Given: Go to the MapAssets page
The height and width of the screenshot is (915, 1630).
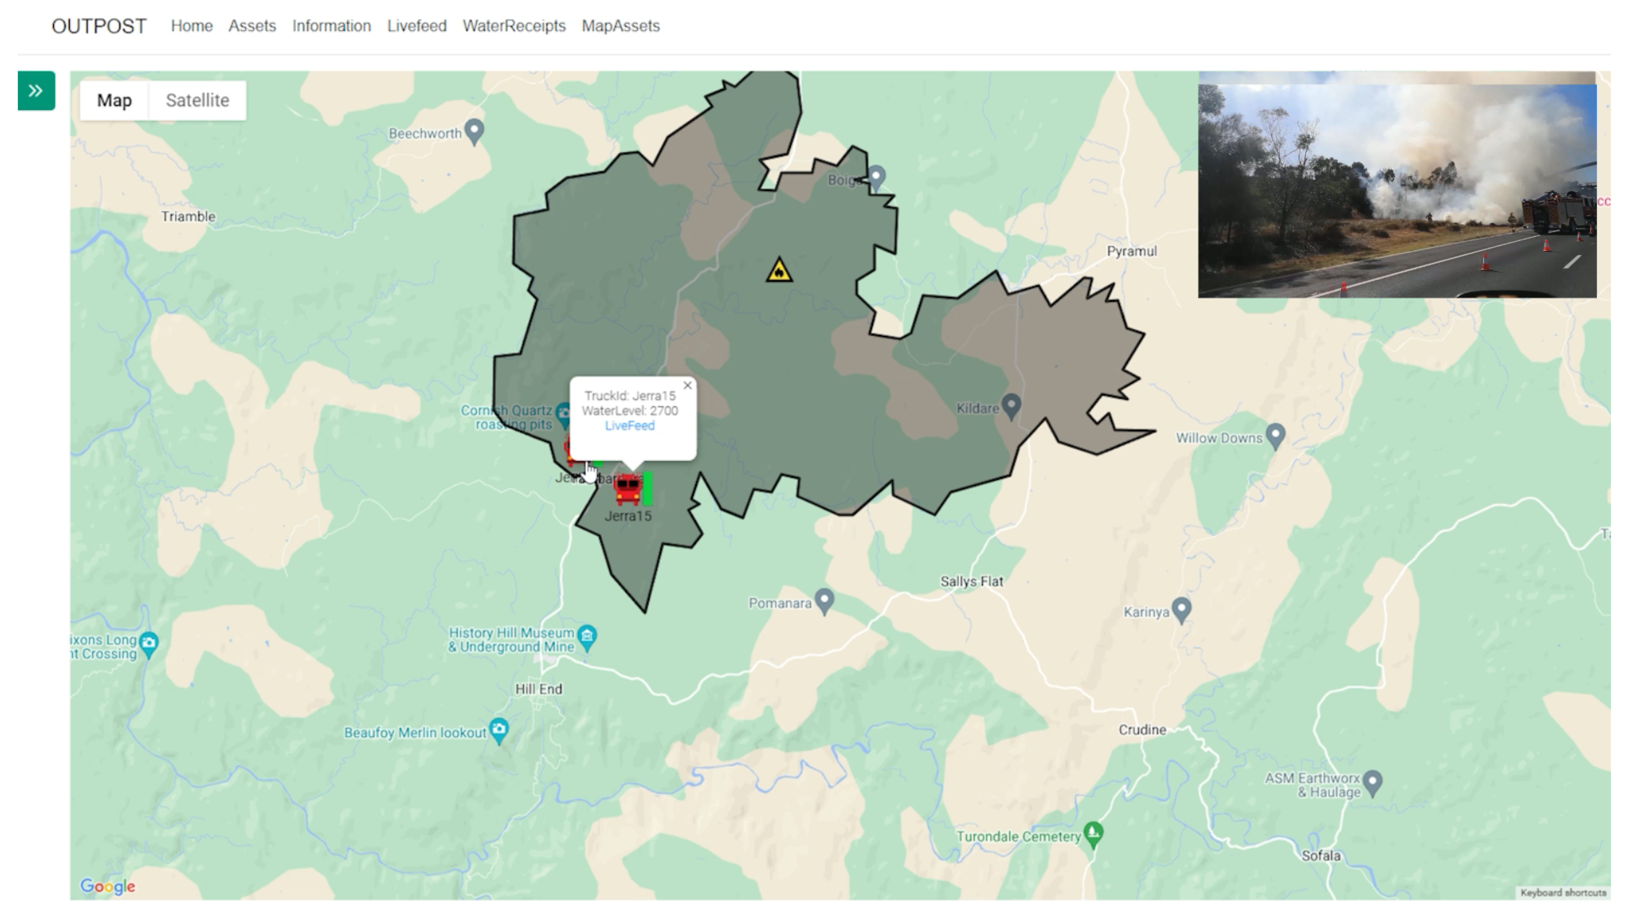Looking at the screenshot, I should click(620, 26).
